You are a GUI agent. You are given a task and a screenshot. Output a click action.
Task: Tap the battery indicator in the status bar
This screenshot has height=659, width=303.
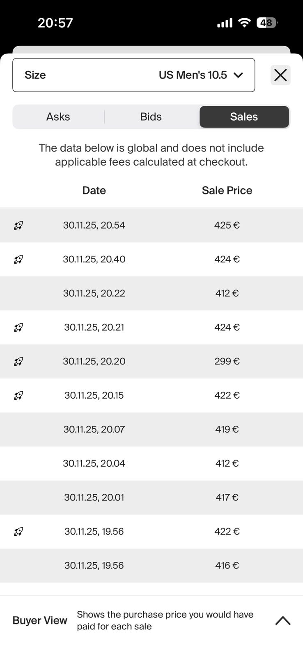(266, 23)
